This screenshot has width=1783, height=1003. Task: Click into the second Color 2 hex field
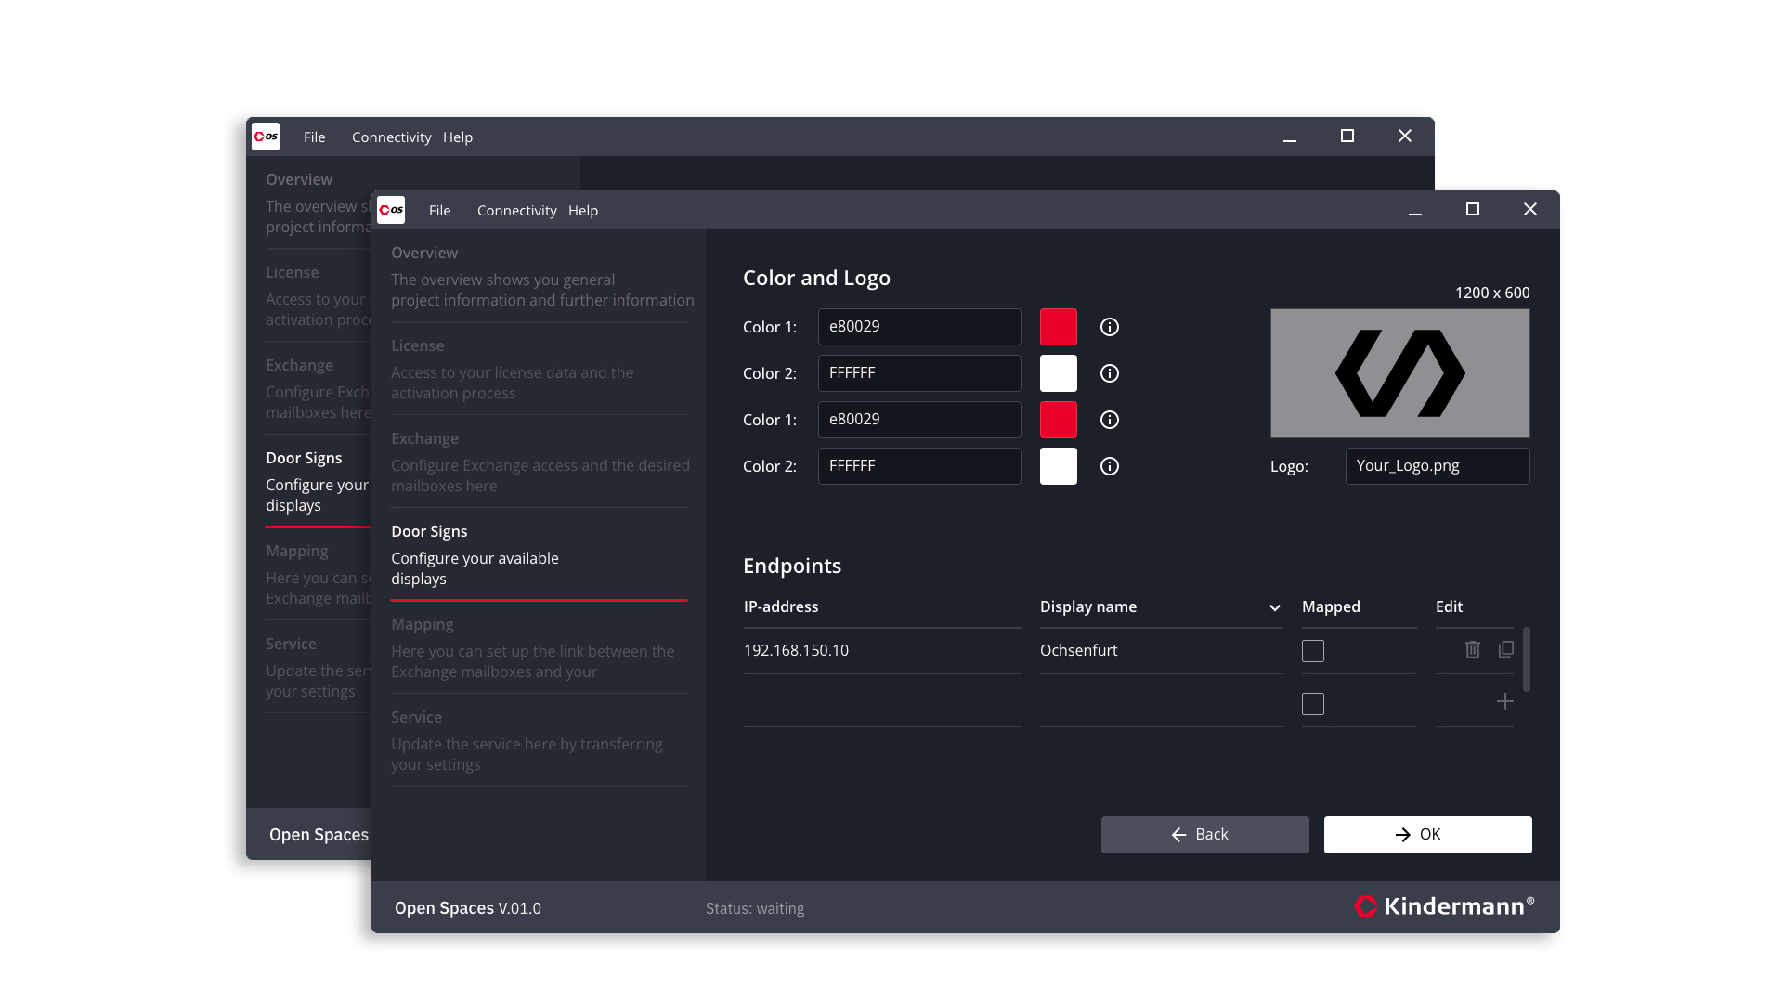[918, 466]
